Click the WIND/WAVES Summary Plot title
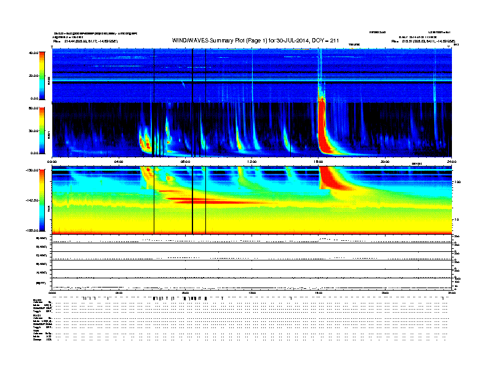 pyautogui.click(x=255, y=41)
